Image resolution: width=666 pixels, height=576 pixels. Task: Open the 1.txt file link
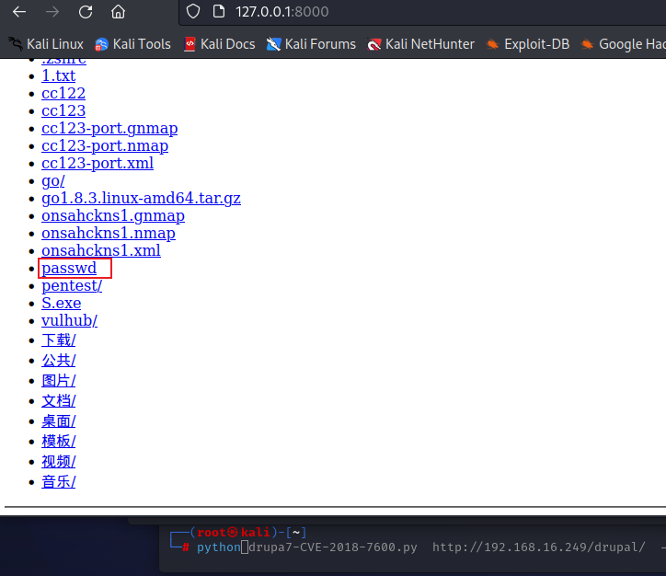[58, 75]
